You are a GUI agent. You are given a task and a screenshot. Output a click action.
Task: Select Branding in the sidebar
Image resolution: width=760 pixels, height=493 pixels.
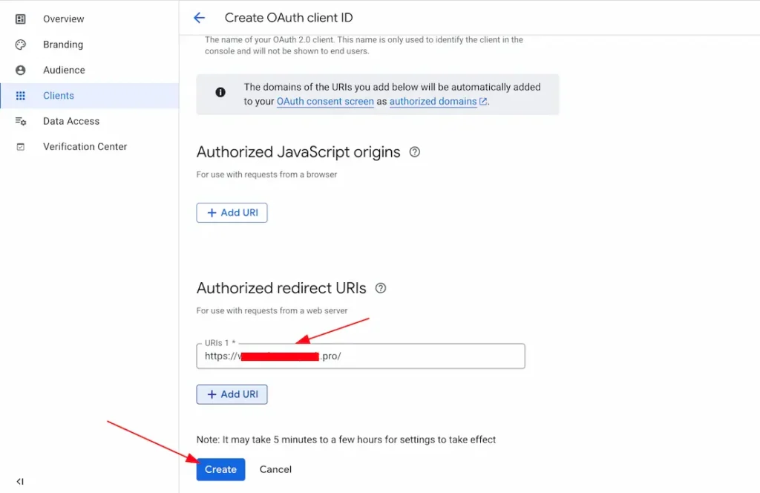(63, 45)
